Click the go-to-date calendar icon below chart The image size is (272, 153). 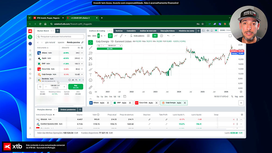[x=125, y=96]
